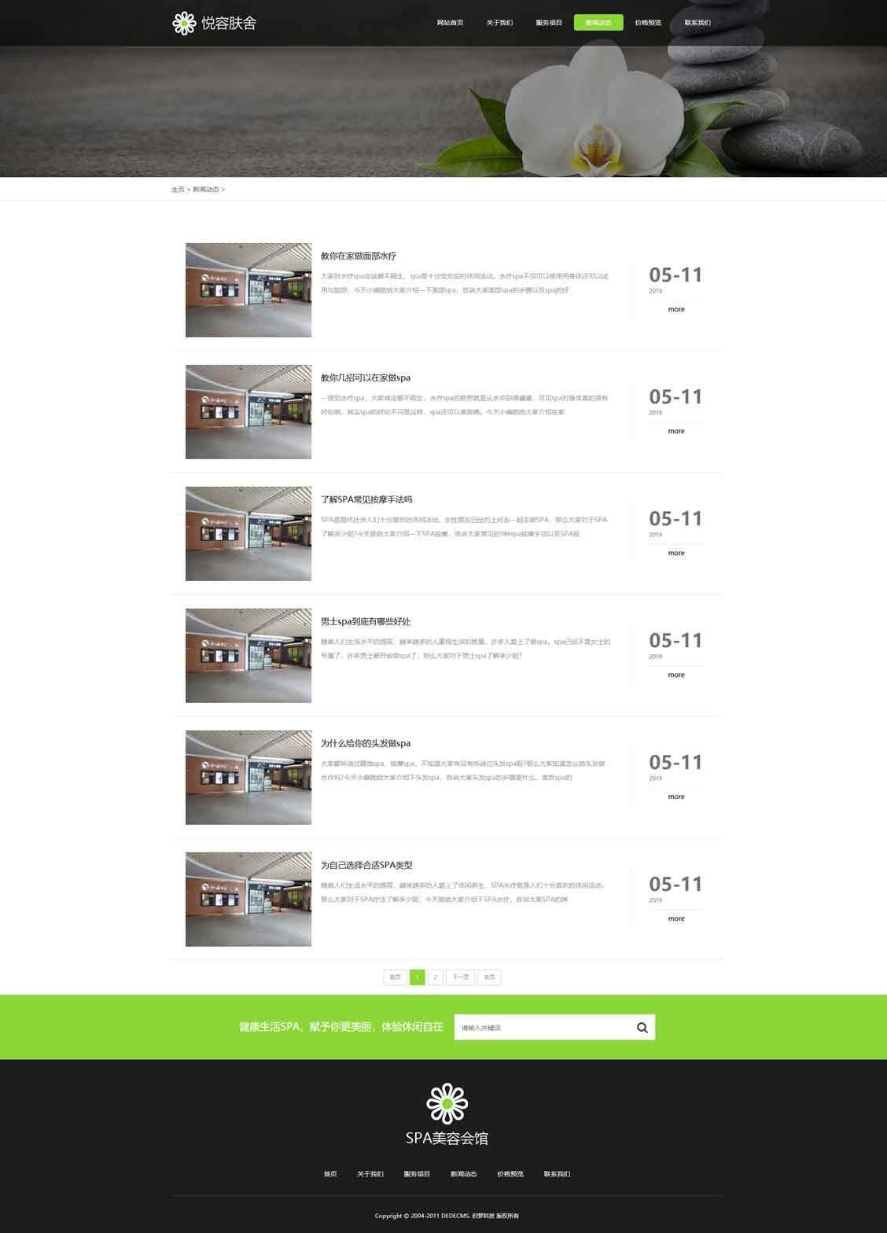887x1233 pixels.
Task: Open the article 了解SPA常见按摩手法吗
Action: point(366,500)
